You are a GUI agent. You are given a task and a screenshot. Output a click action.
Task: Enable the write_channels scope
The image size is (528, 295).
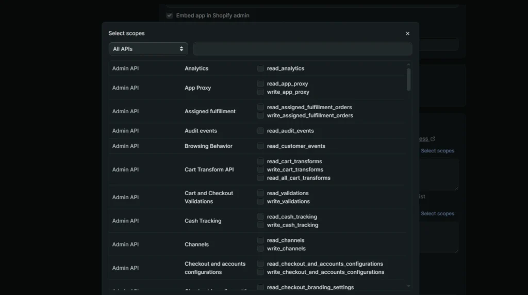260,248
